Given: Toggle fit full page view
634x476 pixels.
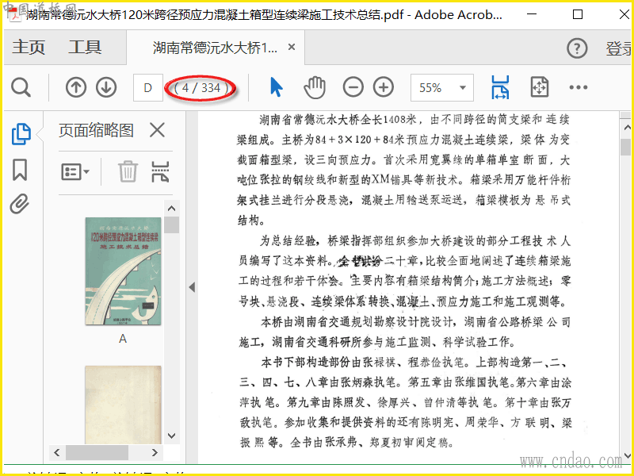Looking at the screenshot, I should 539,87.
